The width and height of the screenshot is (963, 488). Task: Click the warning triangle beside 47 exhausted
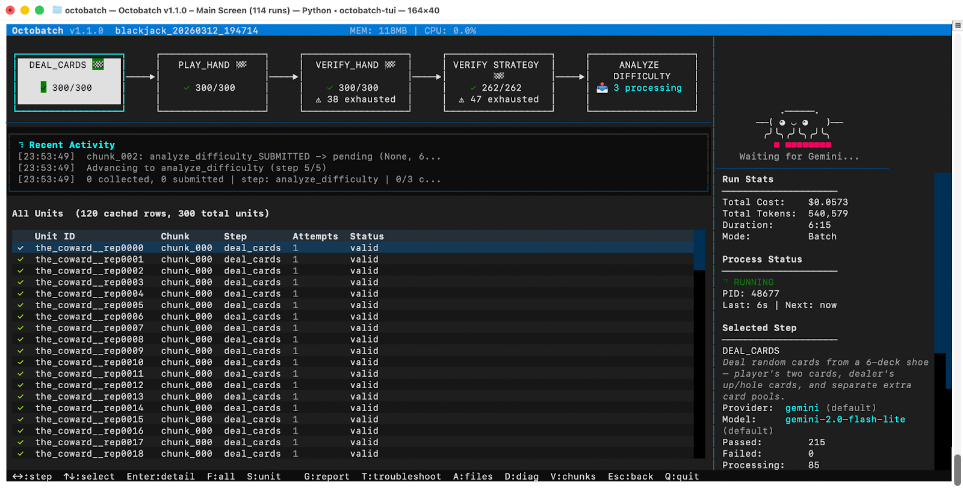[462, 100]
